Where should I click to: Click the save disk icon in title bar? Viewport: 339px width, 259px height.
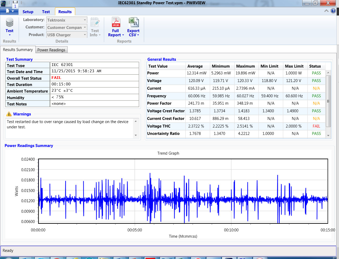point(15,2)
